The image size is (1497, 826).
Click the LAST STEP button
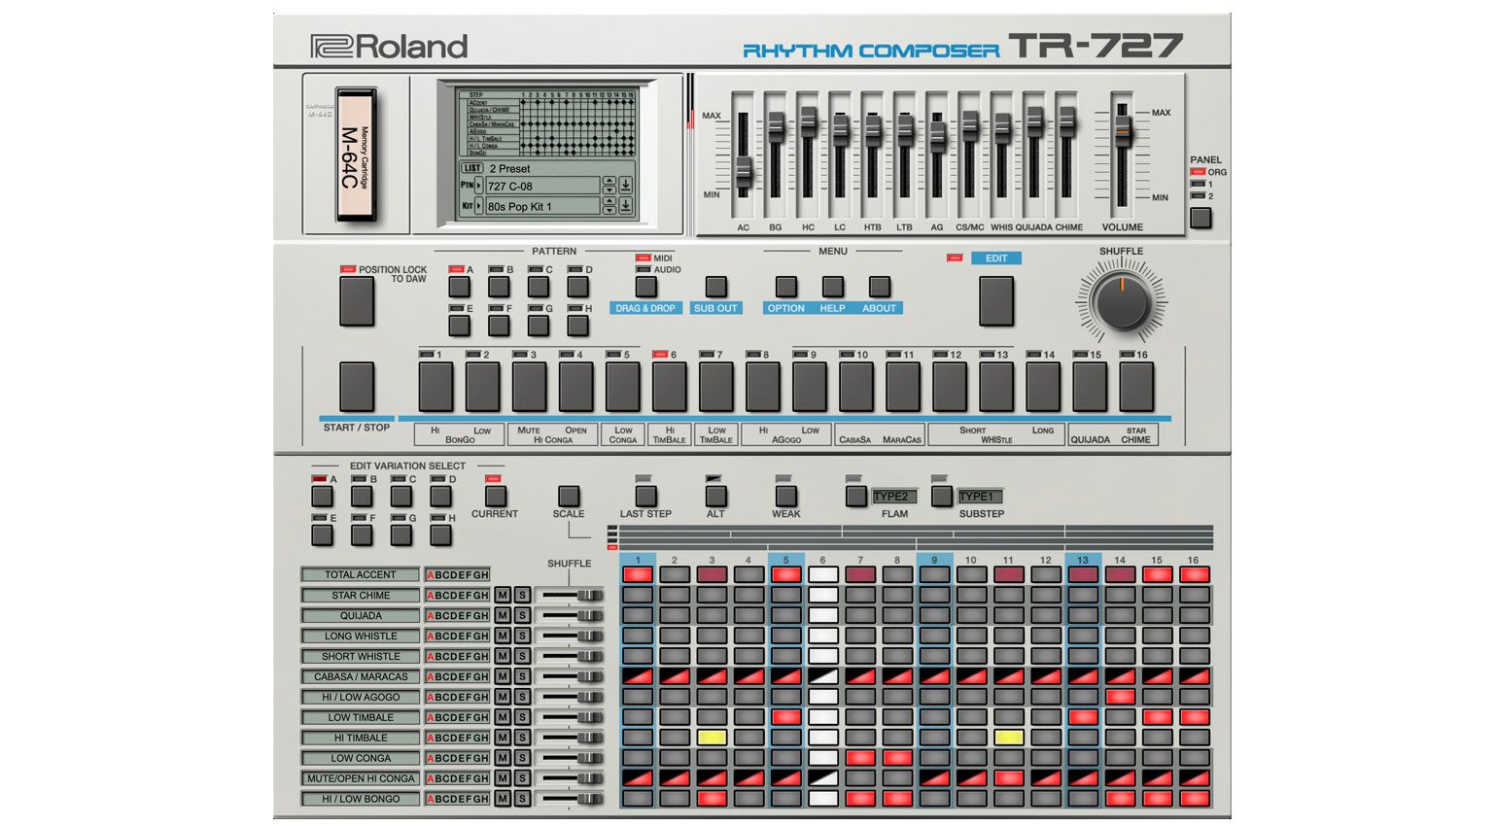click(x=645, y=497)
